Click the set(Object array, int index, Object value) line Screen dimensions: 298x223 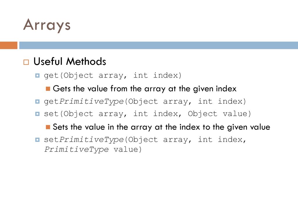[148, 114]
